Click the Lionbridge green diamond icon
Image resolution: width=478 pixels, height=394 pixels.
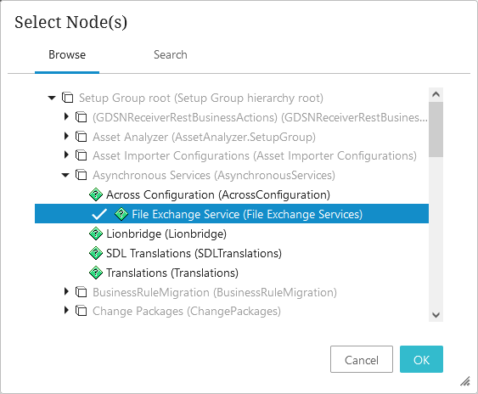[96, 234]
